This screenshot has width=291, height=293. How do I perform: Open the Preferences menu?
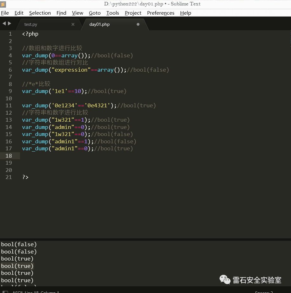tap(160, 13)
